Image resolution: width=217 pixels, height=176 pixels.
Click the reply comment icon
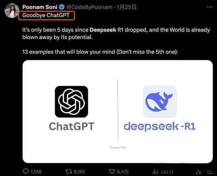coord(26,171)
